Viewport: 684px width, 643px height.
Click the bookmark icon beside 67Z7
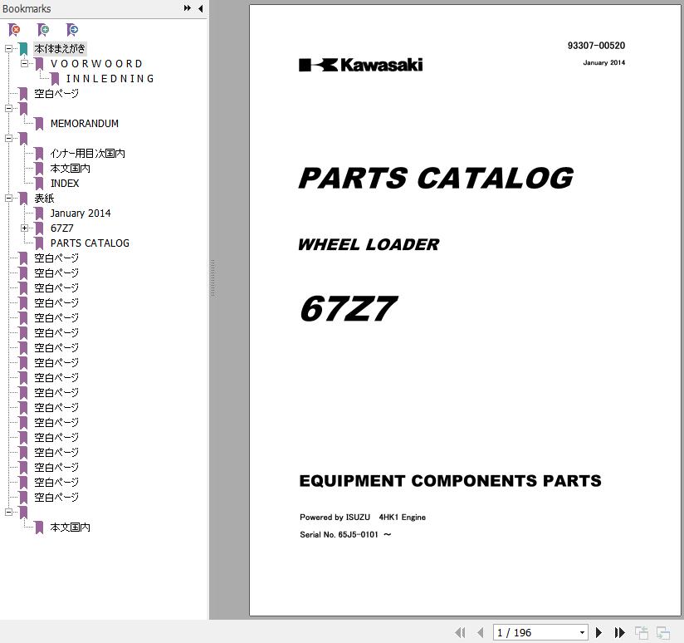(39, 228)
